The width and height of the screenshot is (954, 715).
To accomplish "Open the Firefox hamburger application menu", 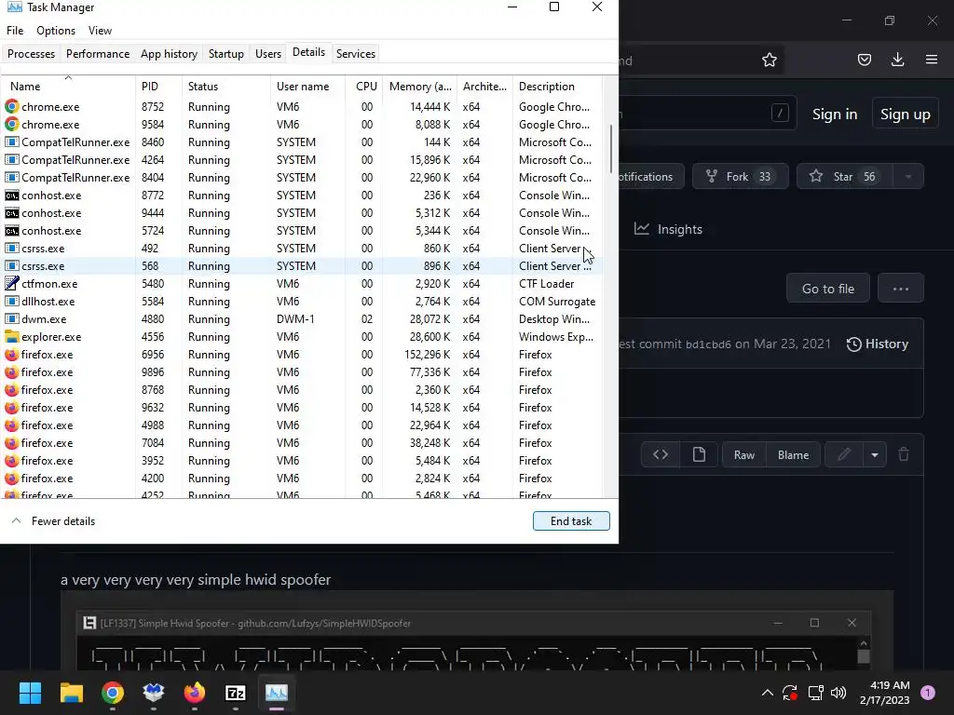I will 932,60.
